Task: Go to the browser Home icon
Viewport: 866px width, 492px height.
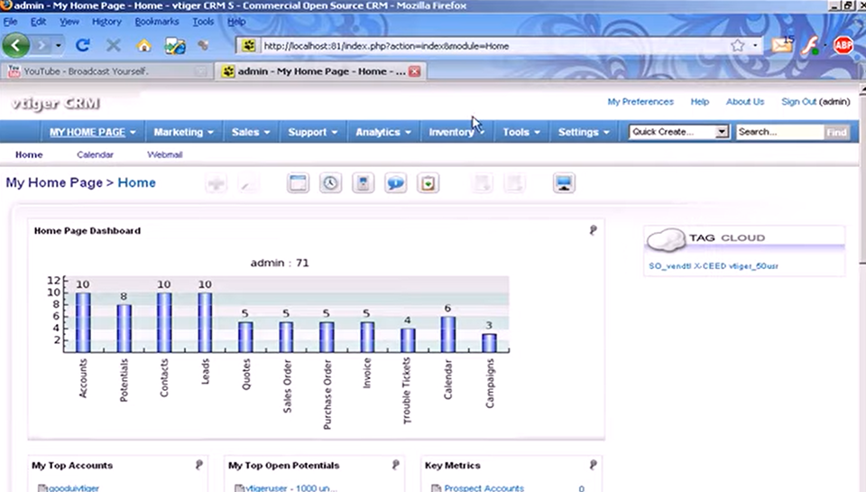Action: (x=144, y=45)
